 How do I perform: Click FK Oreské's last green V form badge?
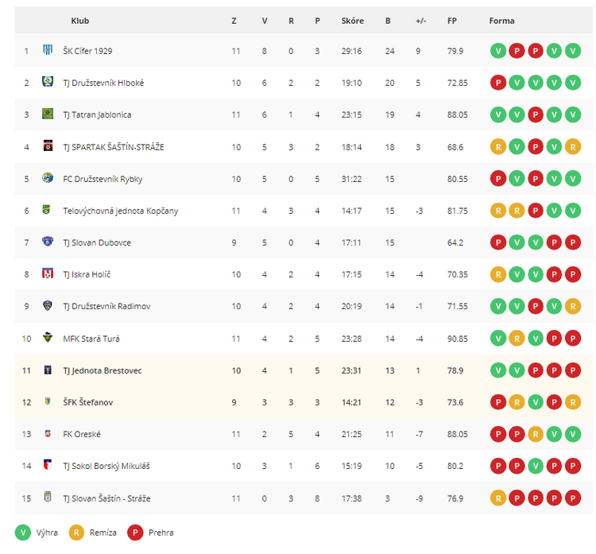pos(573,434)
